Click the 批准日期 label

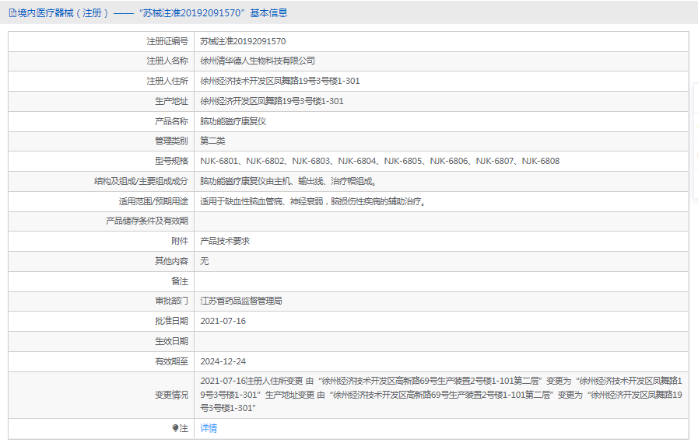click(x=171, y=321)
